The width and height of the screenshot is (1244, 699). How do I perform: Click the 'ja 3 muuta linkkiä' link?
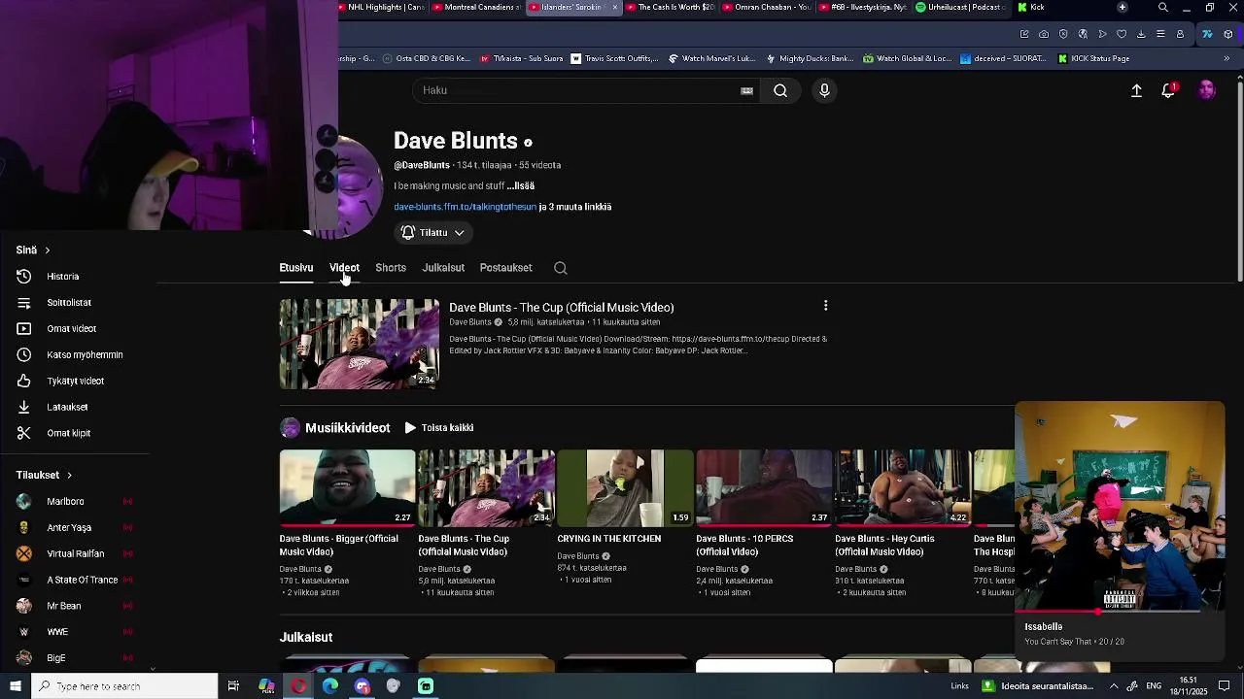[x=575, y=207]
